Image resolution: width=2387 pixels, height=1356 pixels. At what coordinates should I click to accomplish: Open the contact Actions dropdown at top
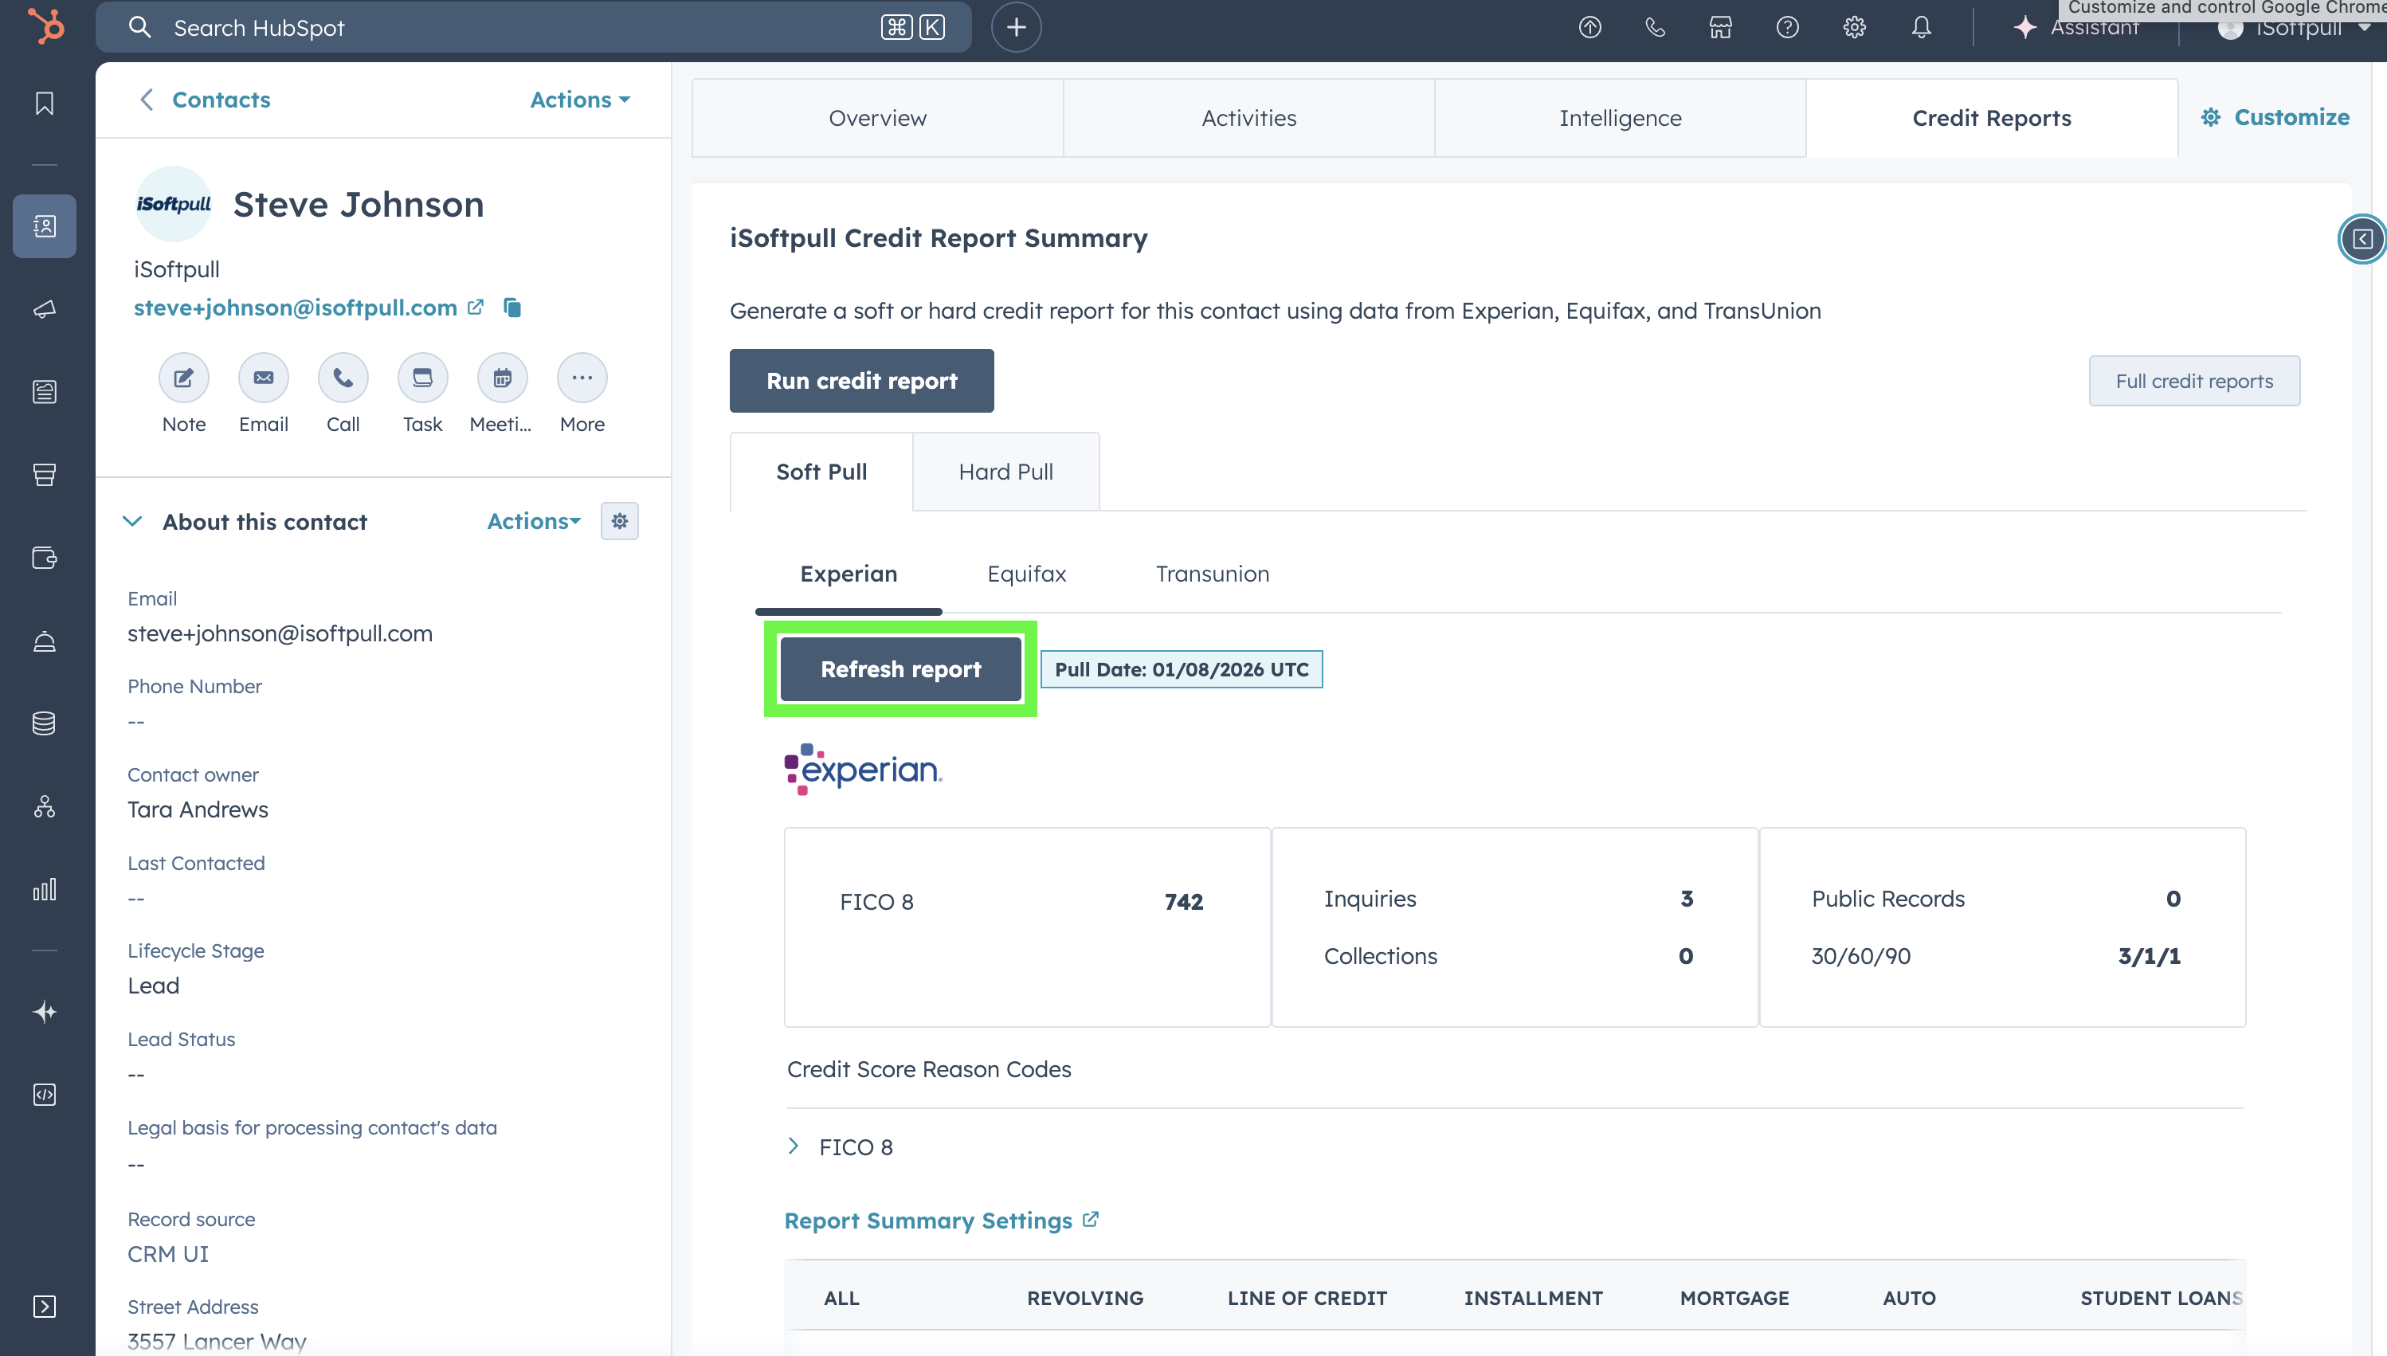(579, 100)
